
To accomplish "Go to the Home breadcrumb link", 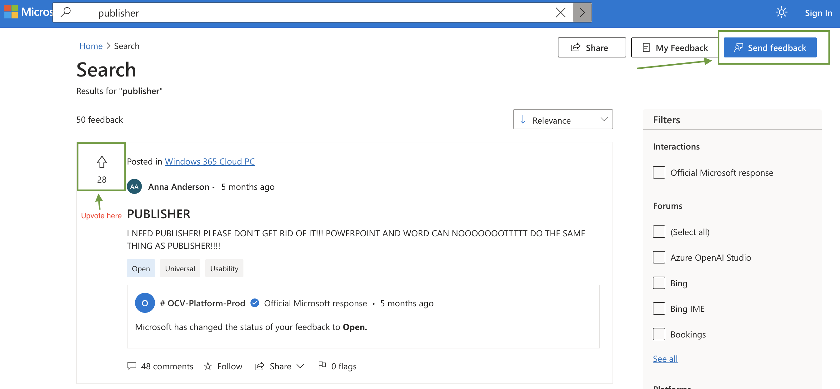I will pyautogui.click(x=91, y=46).
